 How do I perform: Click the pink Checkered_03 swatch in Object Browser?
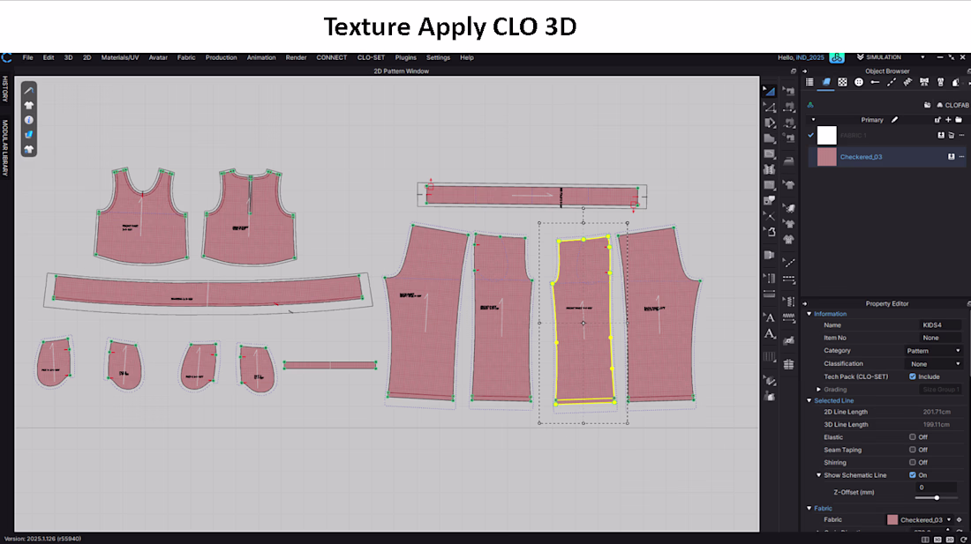click(x=827, y=156)
